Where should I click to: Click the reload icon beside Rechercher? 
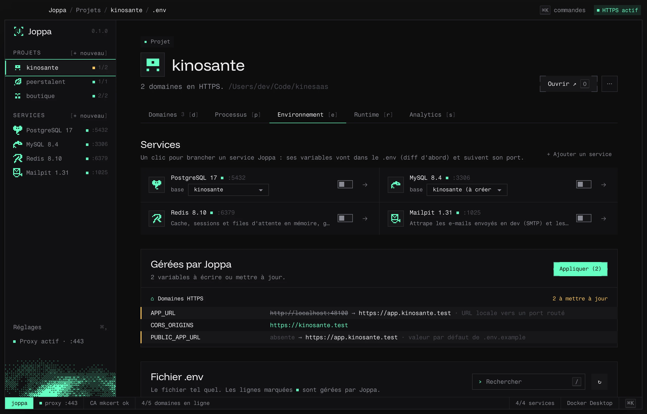(x=599, y=382)
